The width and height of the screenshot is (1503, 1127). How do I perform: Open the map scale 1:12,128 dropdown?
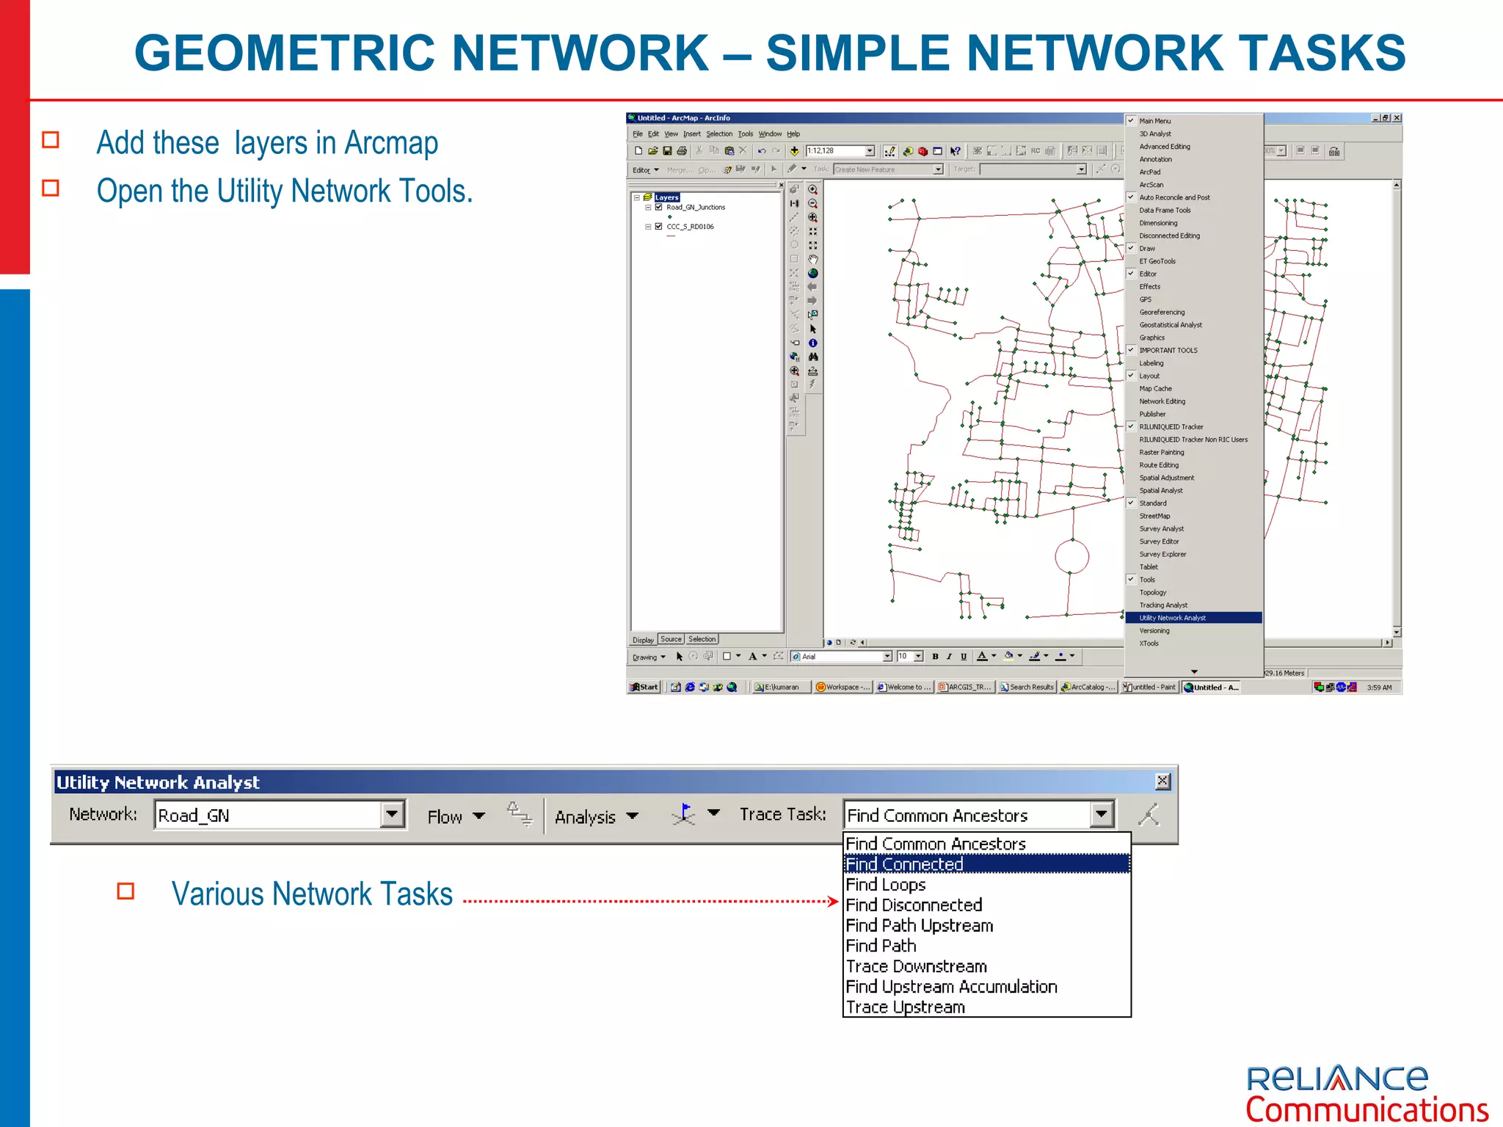click(870, 151)
